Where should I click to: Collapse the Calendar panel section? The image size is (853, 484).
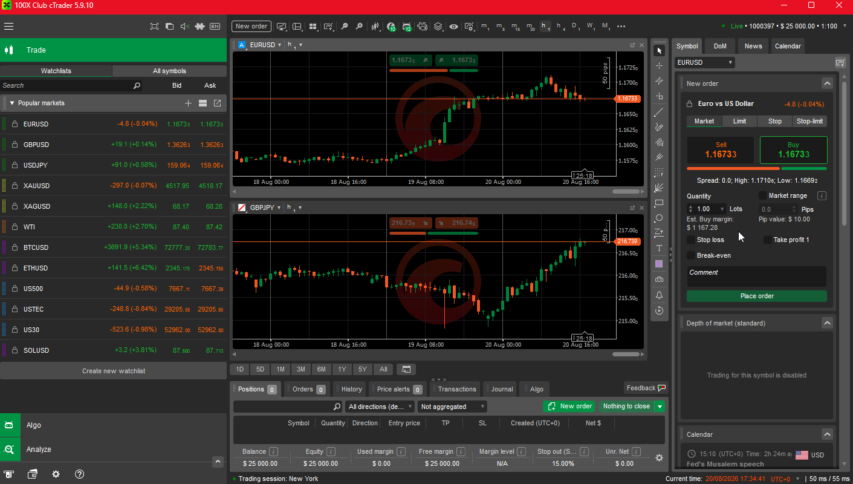[x=827, y=434]
